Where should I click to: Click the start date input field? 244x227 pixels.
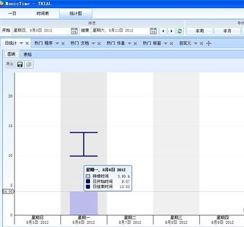42,31
